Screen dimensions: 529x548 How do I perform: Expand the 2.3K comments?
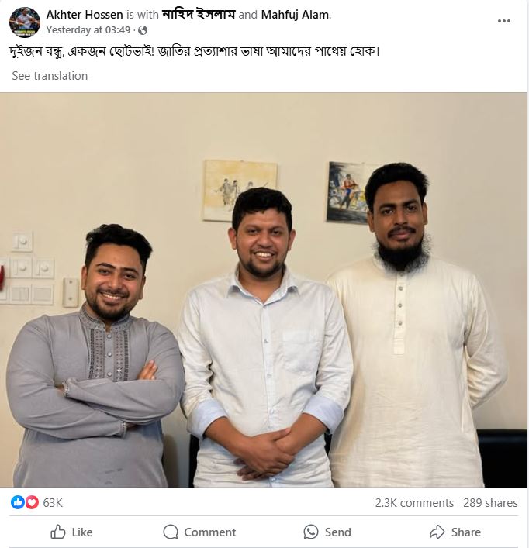(x=414, y=503)
